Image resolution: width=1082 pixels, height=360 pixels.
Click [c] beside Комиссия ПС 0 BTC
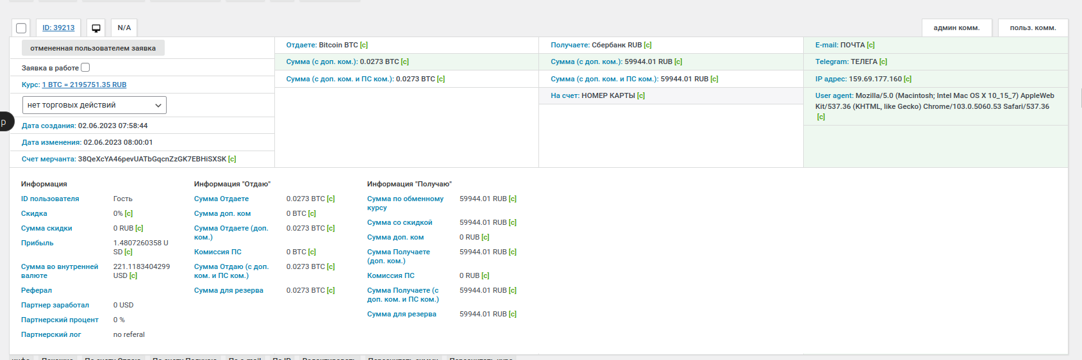tap(312, 252)
